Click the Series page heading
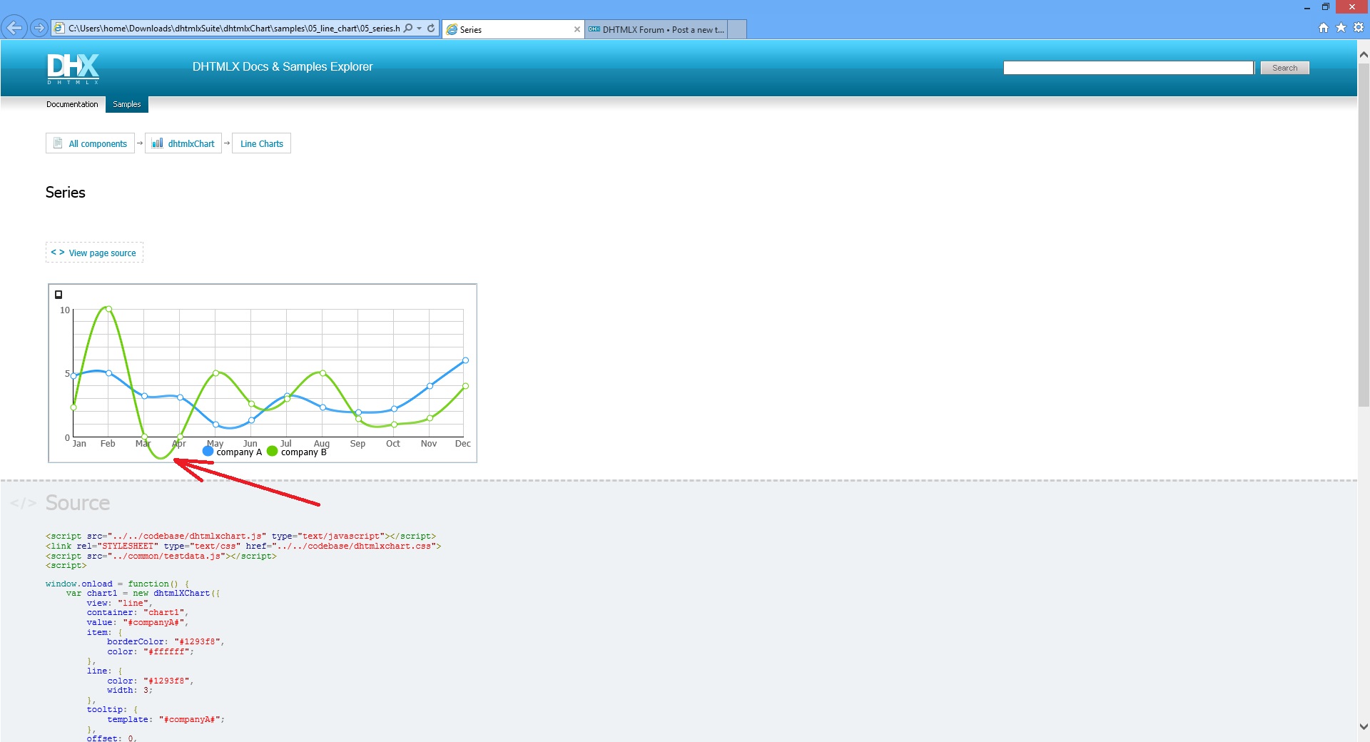The width and height of the screenshot is (1370, 742). click(66, 193)
